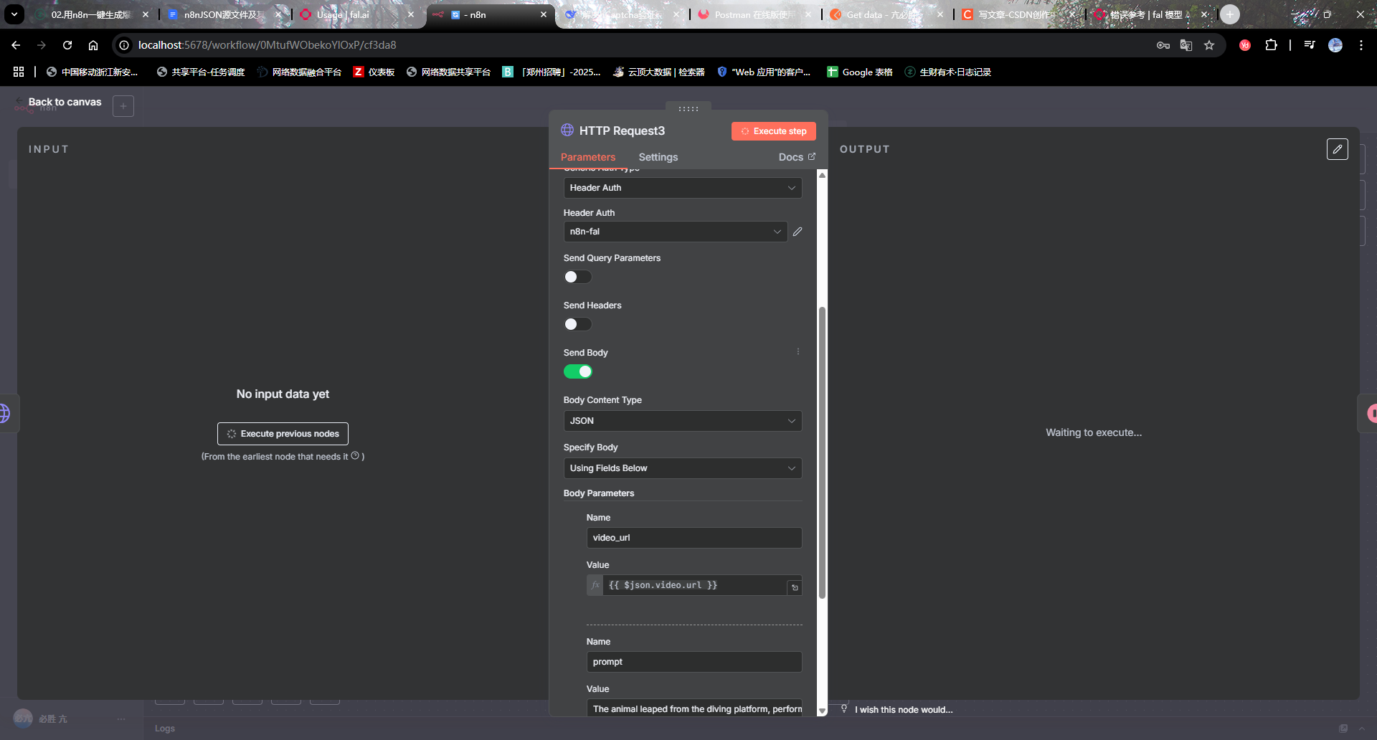
Task: Open expression editor icon beside video.url value
Action: (795, 587)
